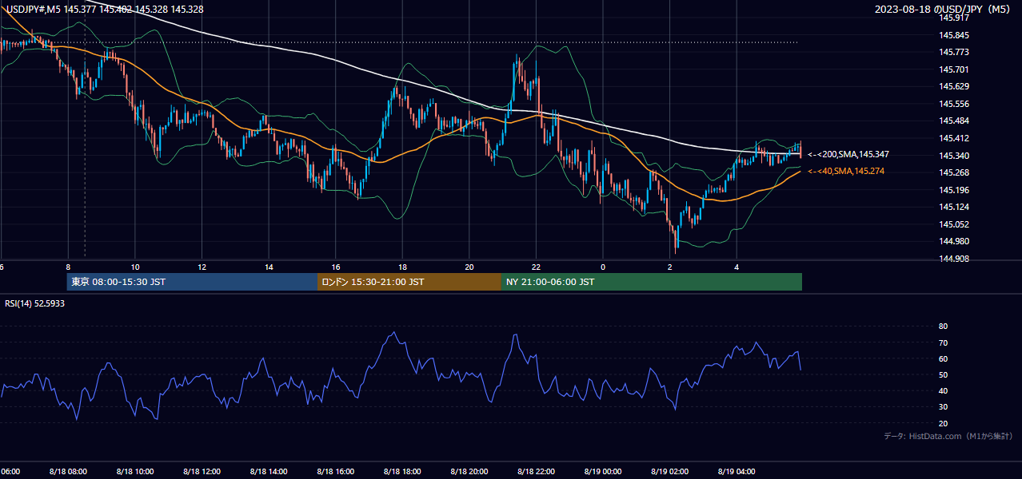Select the NY 21:00-06:00 JST session bar
This screenshot has height=479, width=1022.
click(652, 282)
